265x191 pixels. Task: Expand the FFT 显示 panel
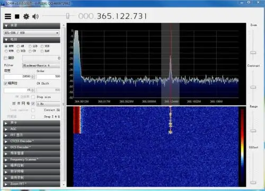32,135
